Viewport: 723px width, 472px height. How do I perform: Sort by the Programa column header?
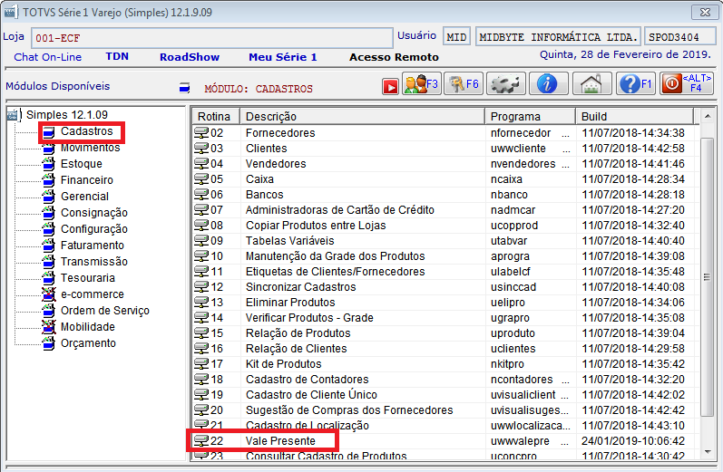click(531, 117)
